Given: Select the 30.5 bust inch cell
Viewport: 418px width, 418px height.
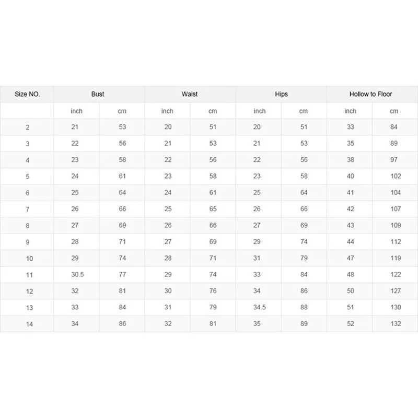Looking at the screenshot, I should point(77,275).
